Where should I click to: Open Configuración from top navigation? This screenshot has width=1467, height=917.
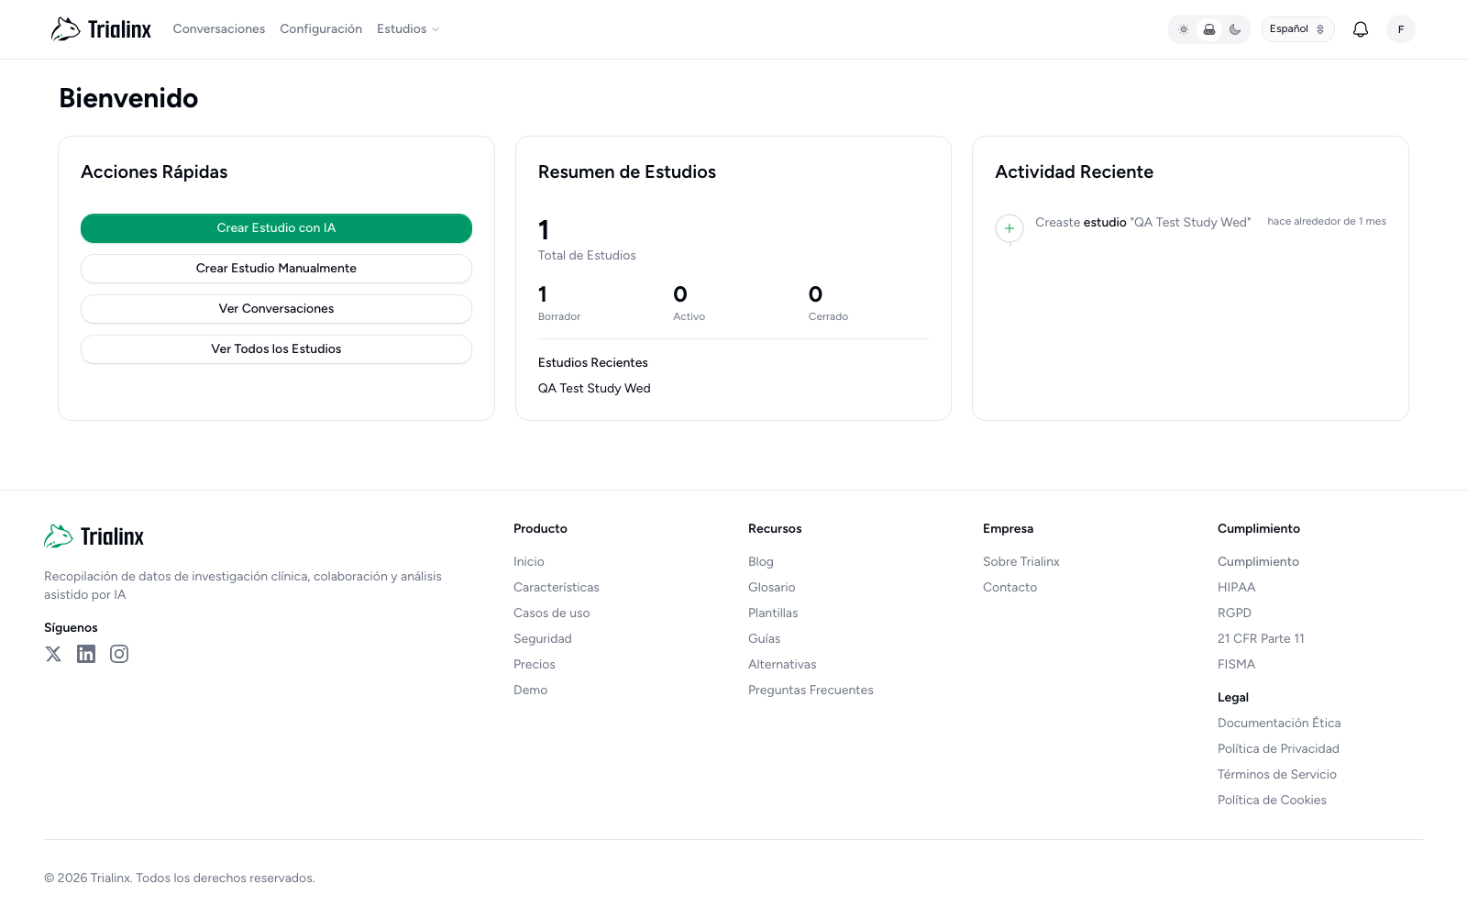(x=321, y=29)
